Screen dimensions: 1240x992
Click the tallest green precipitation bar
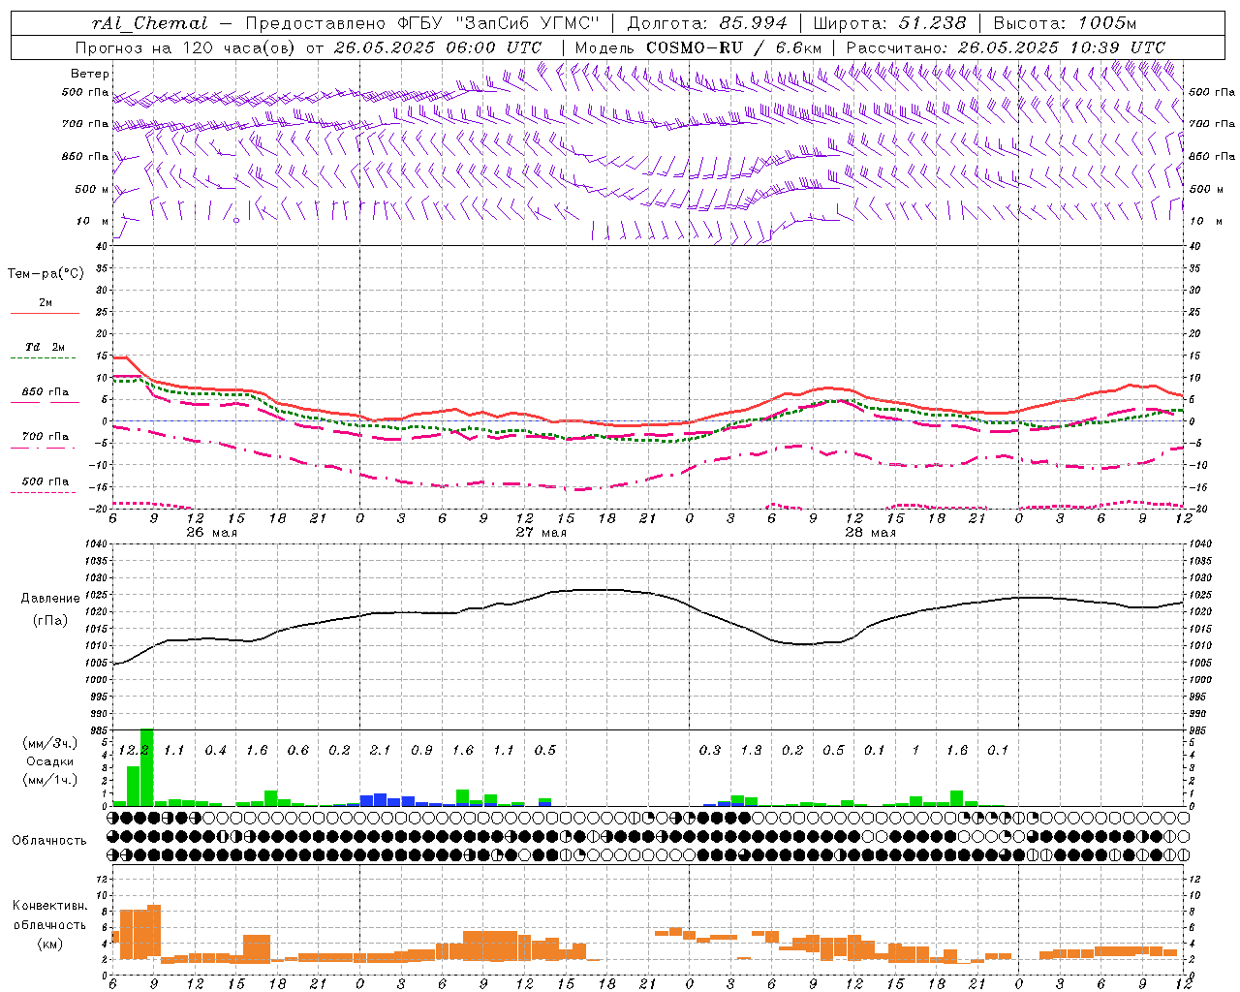147,767
